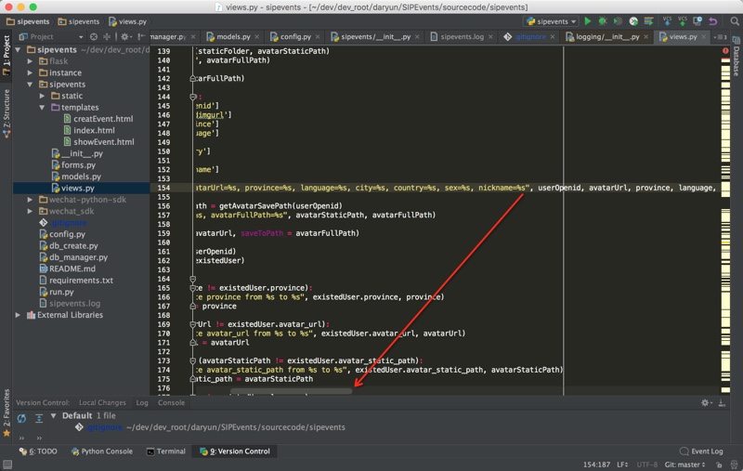The width and height of the screenshot is (743, 471).
Task: Run the sipevents configuration with the green play button
Action: (587, 21)
